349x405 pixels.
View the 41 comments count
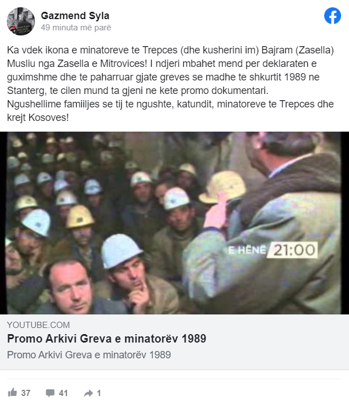[64, 393]
